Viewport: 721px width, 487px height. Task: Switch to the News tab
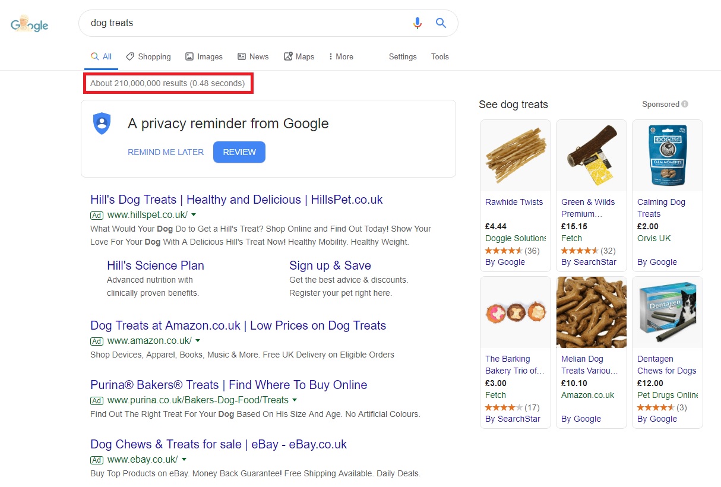pyautogui.click(x=253, y=57)
